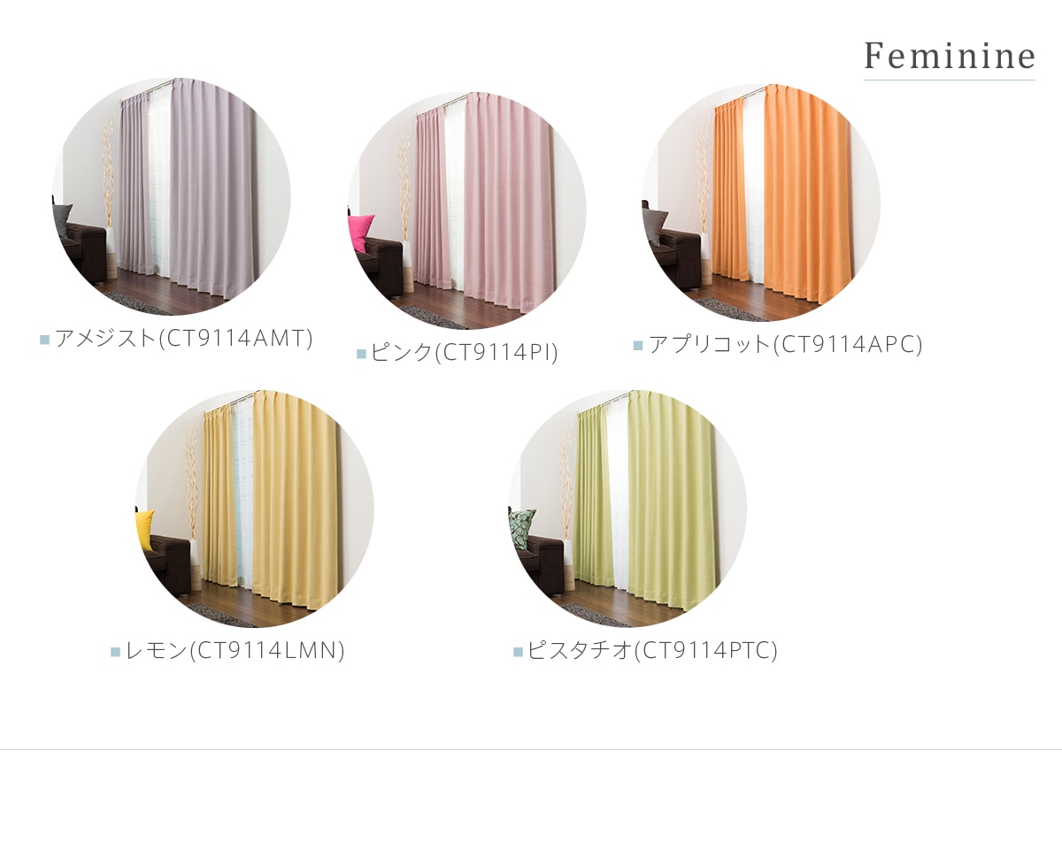This screenshot has height=842, width=1062.
Task: Select the Apricot orange curtain thumbnail
Action: 761,203
